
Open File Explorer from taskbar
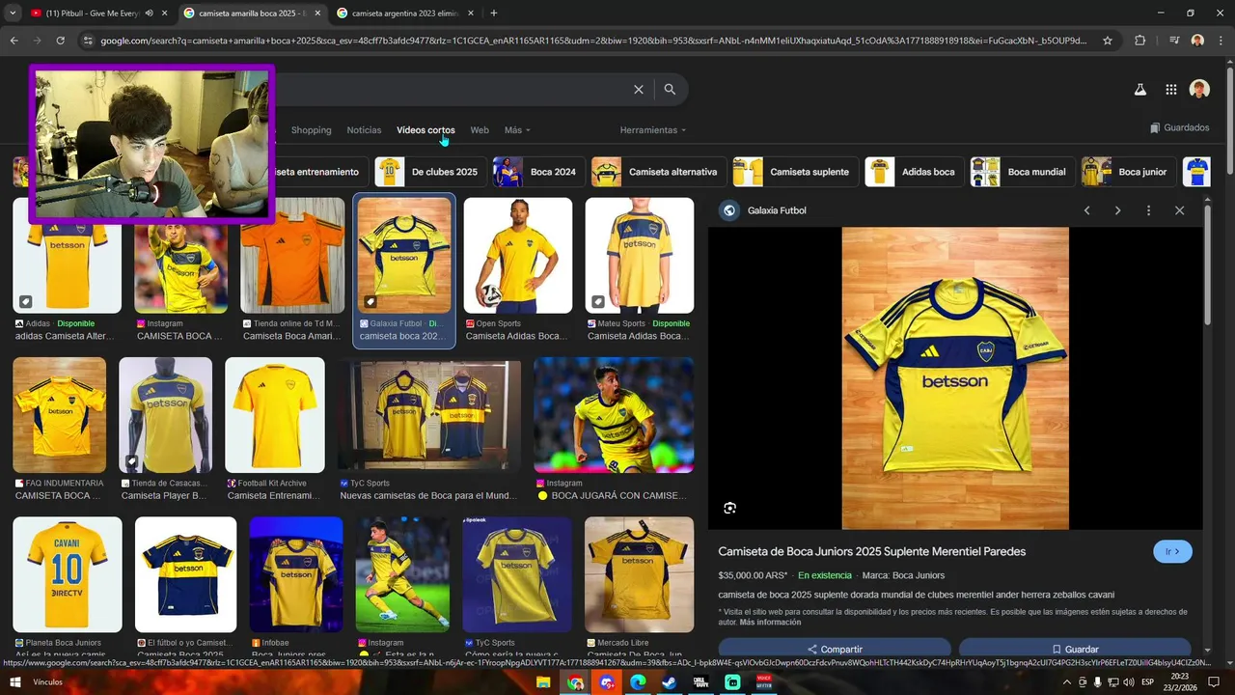click(x=544, y=682)
